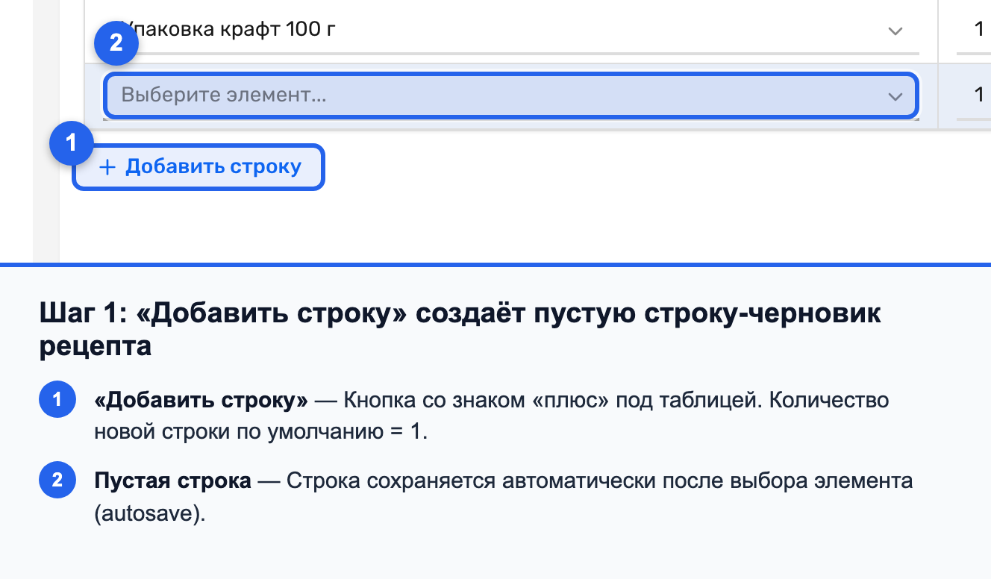Click the «Добавить строку» button
This screenshot has width=991, height=579.
coord(198,167)
